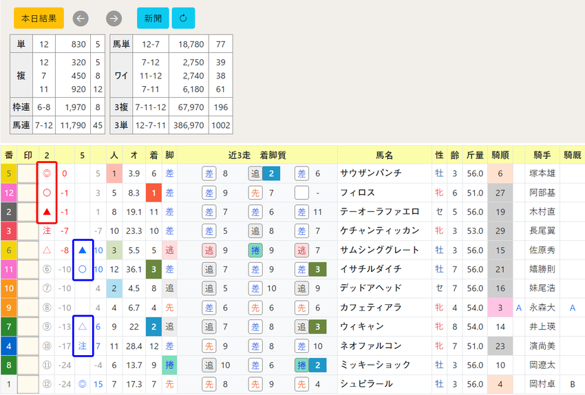The image size is (585, 395).
Task: Sort by 印 column header
Action: [28, 155]
